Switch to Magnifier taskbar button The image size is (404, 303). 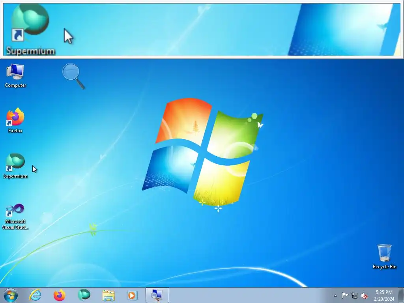(157, 295)
